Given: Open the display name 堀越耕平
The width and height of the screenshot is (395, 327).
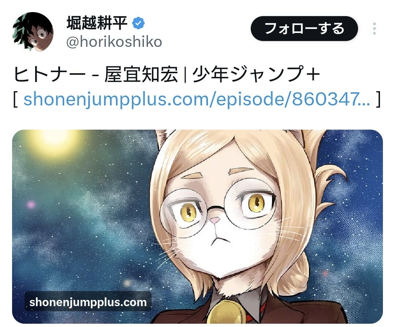Looking at the screenshot, I should [97, 23].
